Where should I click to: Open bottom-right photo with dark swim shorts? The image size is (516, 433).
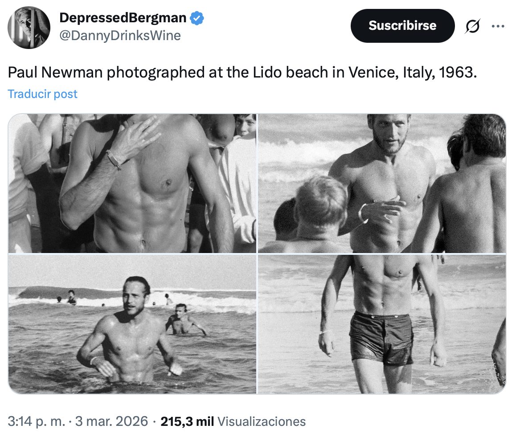click(x=382, y=324)
